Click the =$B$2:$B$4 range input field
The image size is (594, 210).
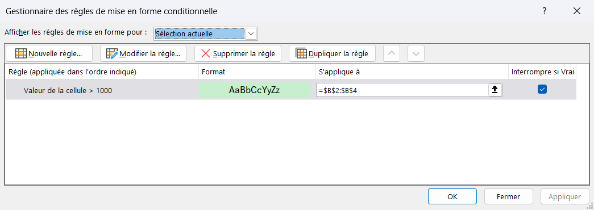click(402, 90)
